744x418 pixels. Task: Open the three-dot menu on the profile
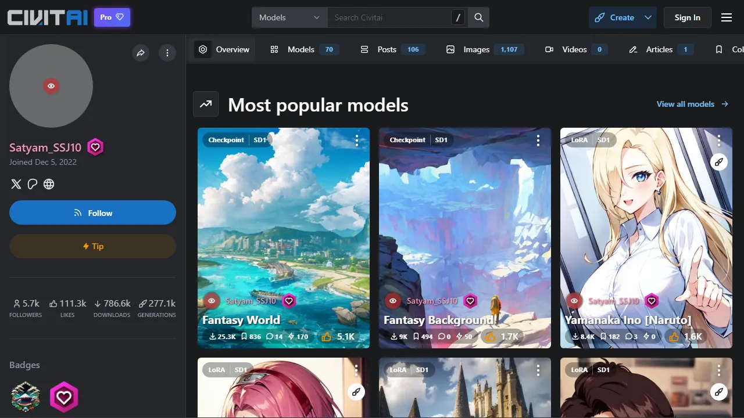click(x=167, y=53)
